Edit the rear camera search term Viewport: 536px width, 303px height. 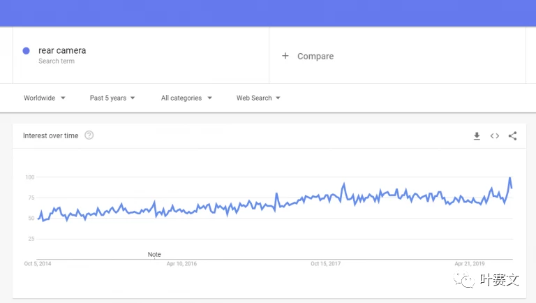click(x=62, y=50)
